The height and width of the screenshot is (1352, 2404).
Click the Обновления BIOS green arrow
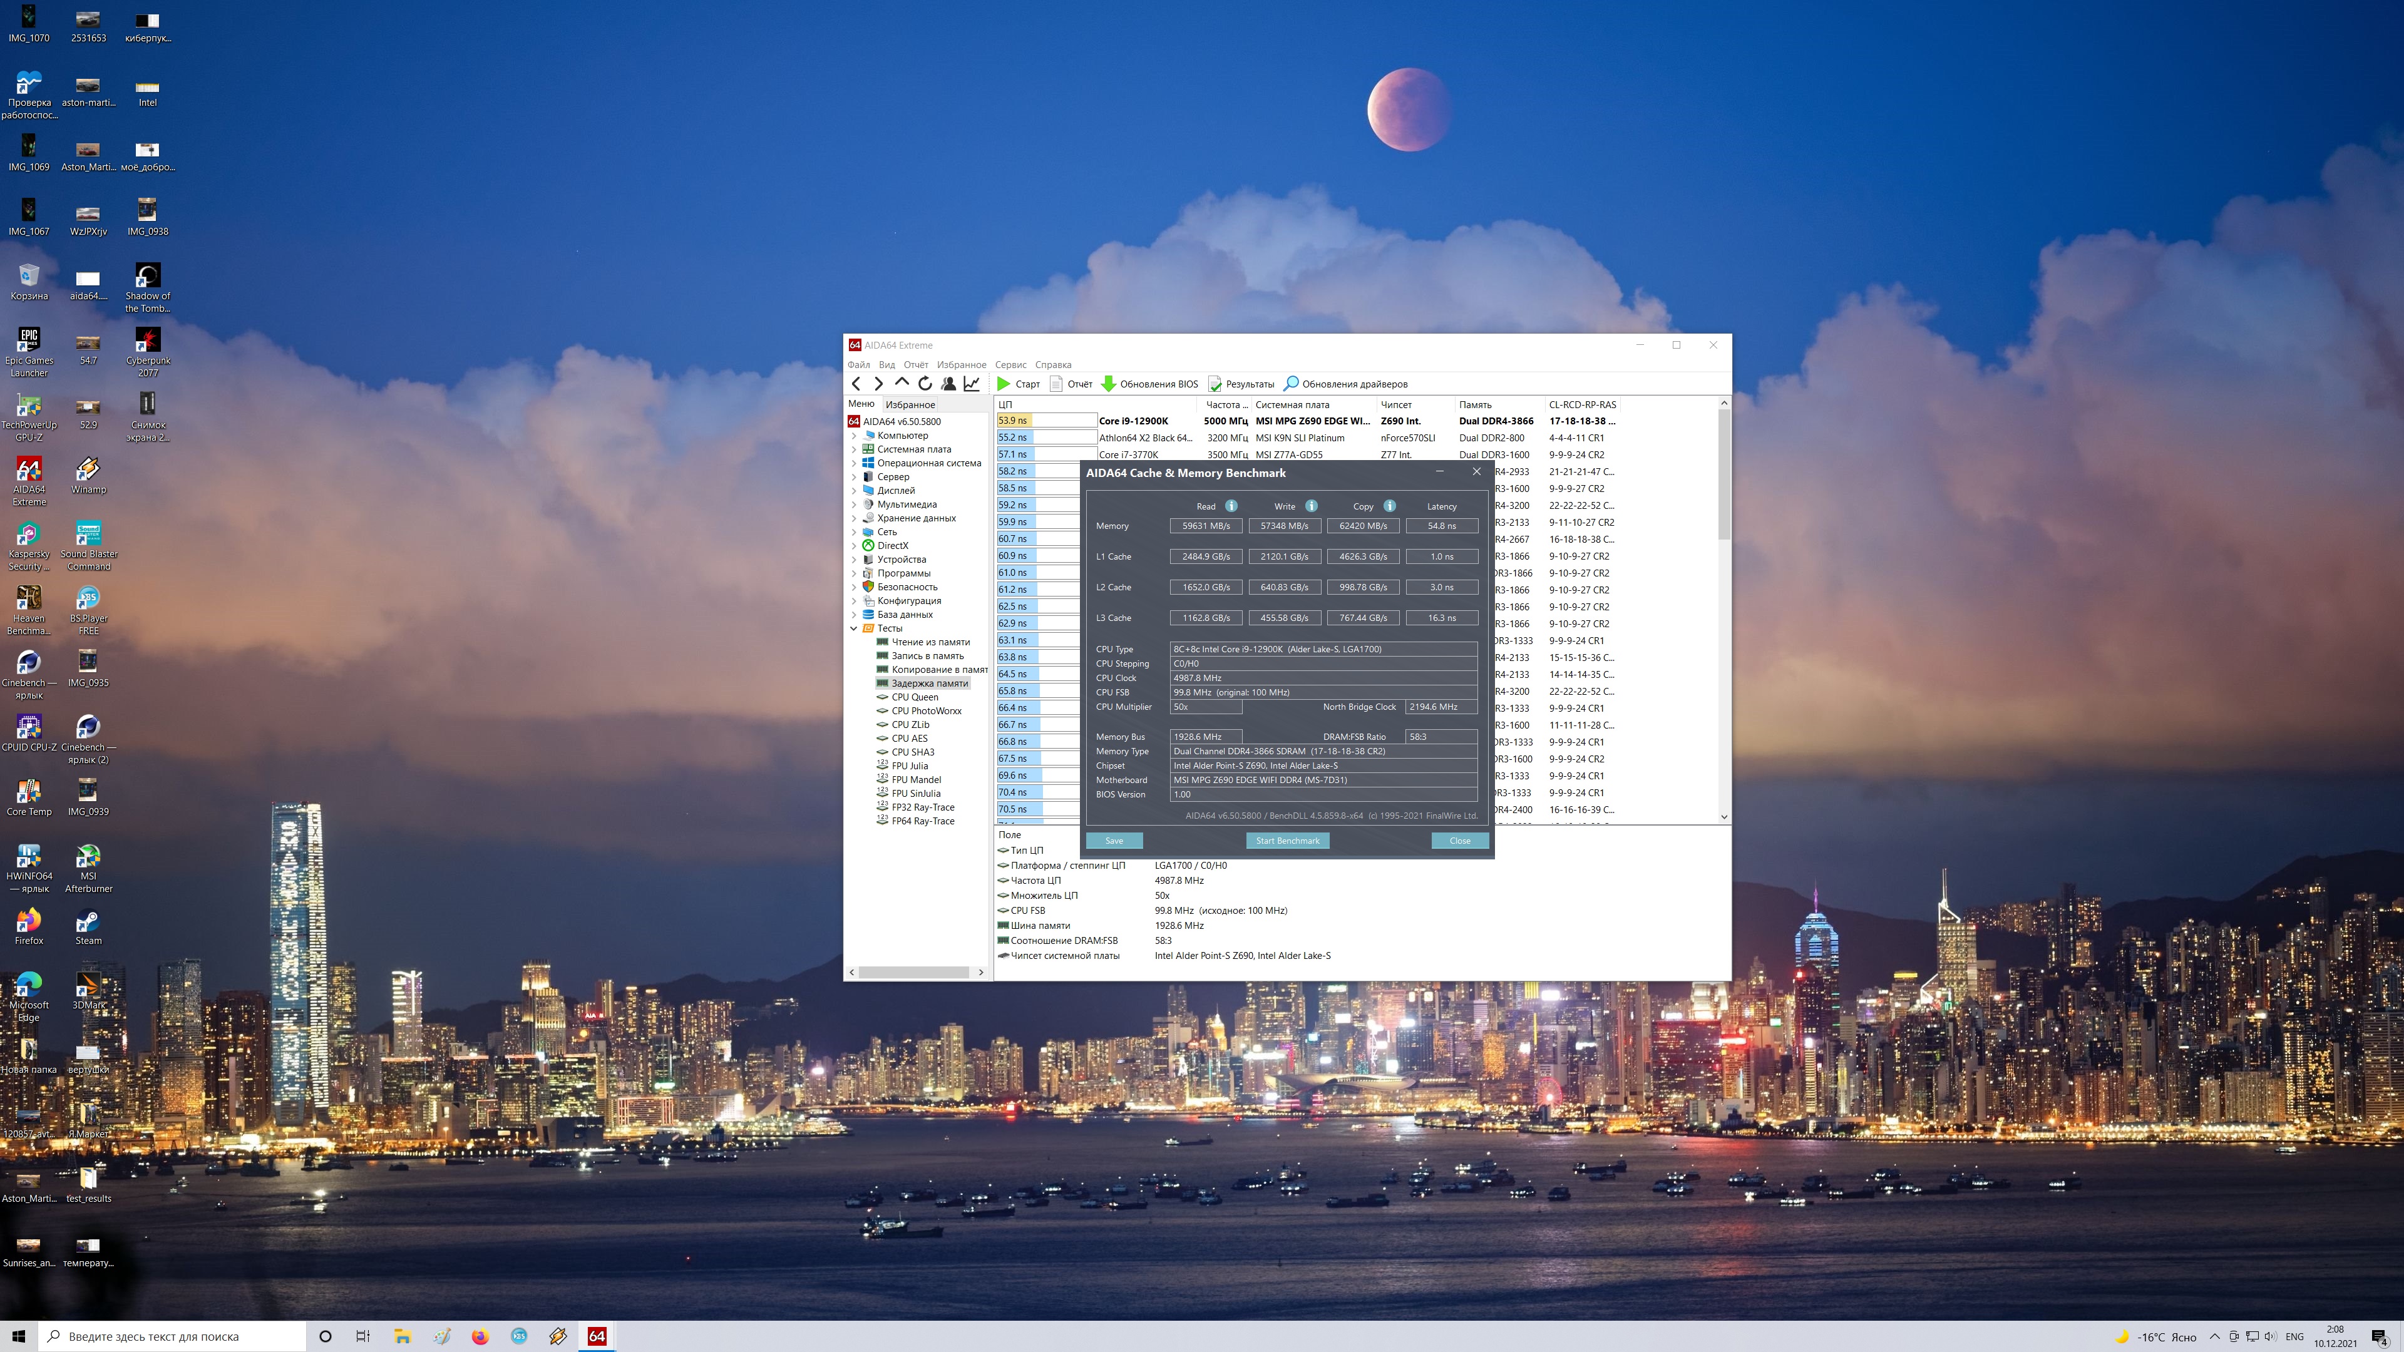click(1109, 384)
